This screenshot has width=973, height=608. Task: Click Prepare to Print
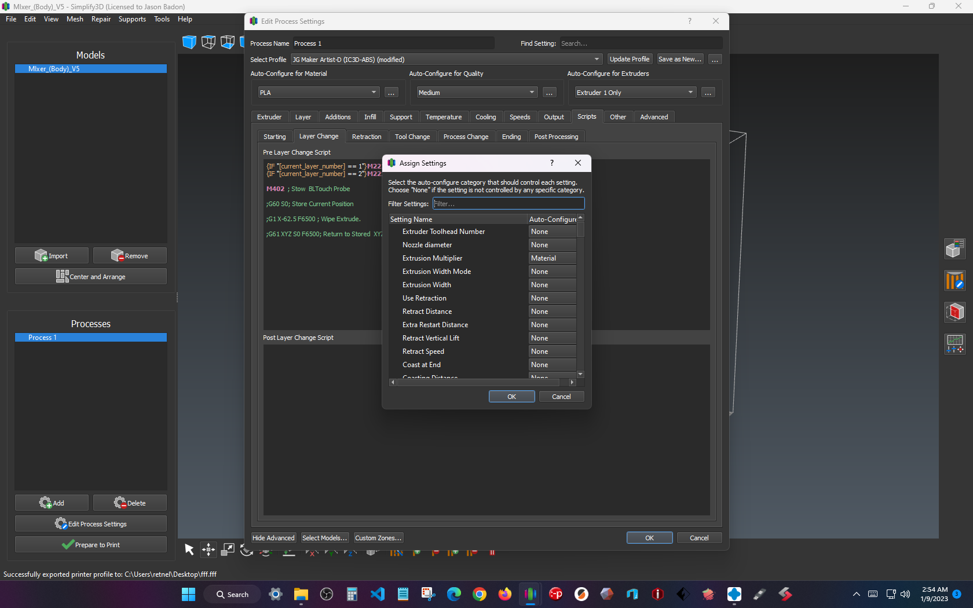pos(91,544)
